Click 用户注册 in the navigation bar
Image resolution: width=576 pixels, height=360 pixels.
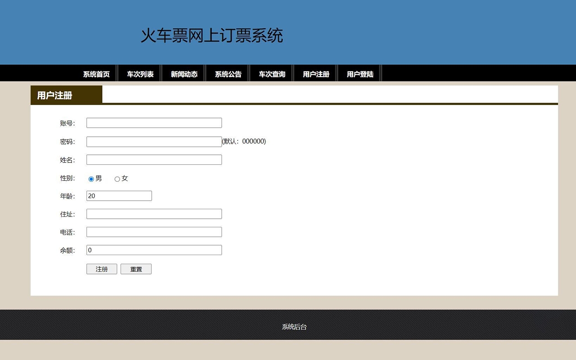[316, 74]
